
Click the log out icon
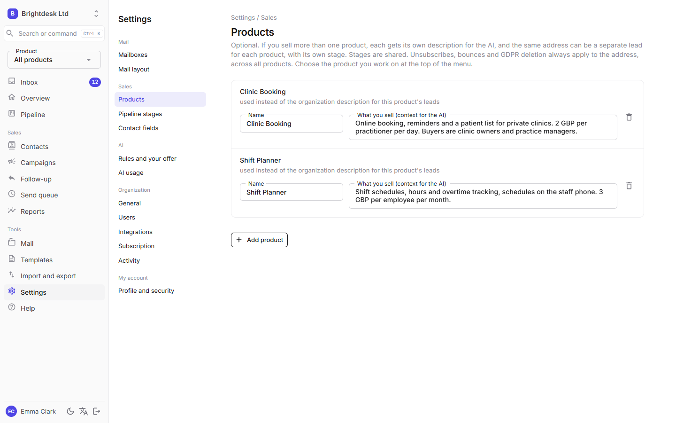97,411
